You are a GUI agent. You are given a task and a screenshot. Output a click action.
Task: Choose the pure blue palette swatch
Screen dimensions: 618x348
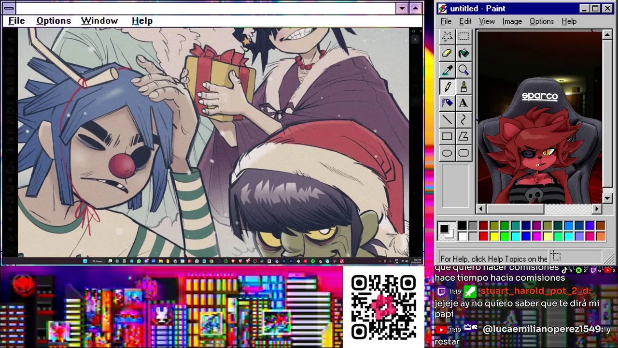click(x=526, y=236)
